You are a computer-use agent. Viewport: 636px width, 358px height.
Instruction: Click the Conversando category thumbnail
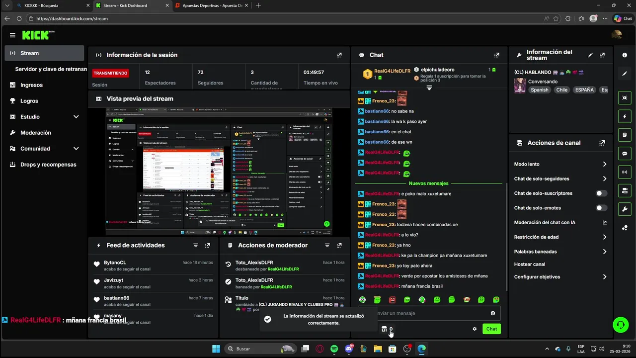[x=520, y=86]
